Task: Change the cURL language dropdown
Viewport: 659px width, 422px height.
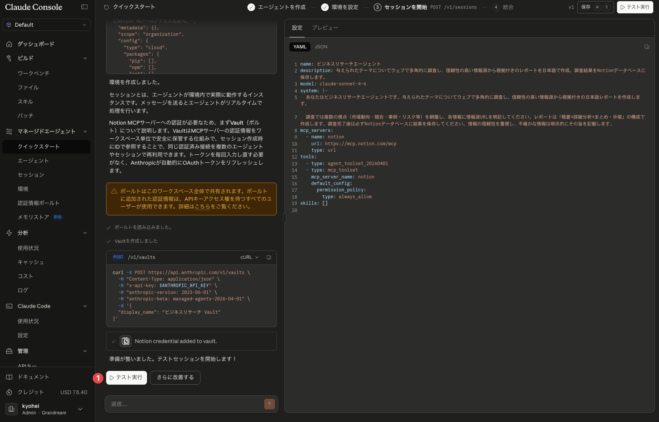Action: point(249,257)
